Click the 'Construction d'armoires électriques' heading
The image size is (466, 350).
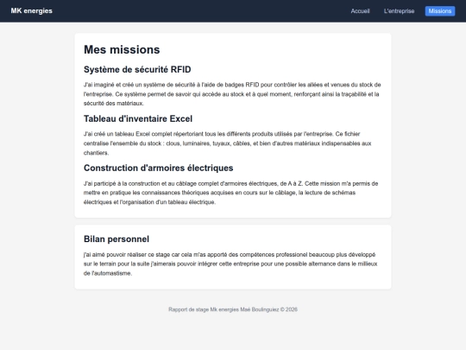pyautogui.click(x=159, y=168)
